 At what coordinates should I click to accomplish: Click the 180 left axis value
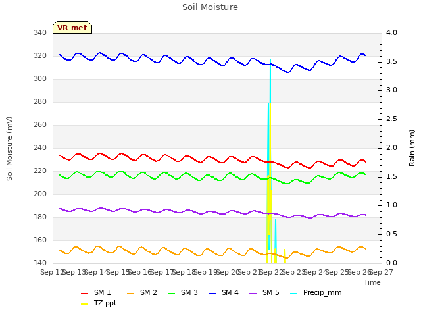40,217
